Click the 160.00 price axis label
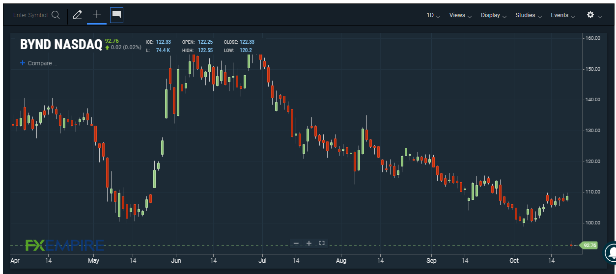 tap(593, 38)
